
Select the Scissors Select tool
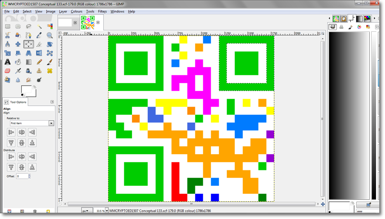tap(7, 35)
